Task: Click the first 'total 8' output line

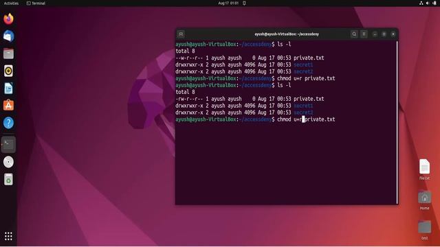Action: point(185,51)
